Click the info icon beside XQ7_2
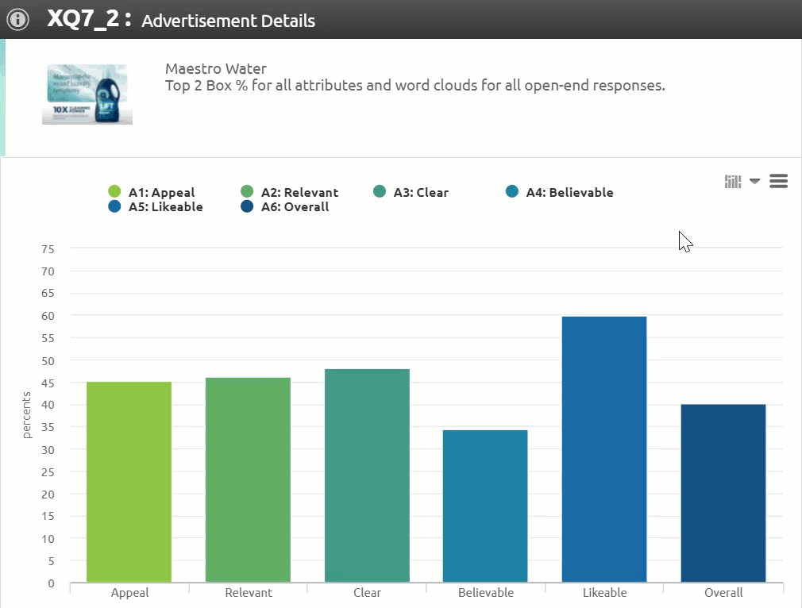This screenshot has width=802, height=608. 17,20
